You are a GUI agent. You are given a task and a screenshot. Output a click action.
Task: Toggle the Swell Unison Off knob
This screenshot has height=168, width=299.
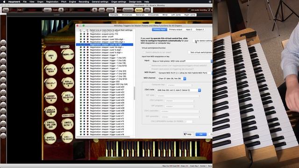[50, 125]
